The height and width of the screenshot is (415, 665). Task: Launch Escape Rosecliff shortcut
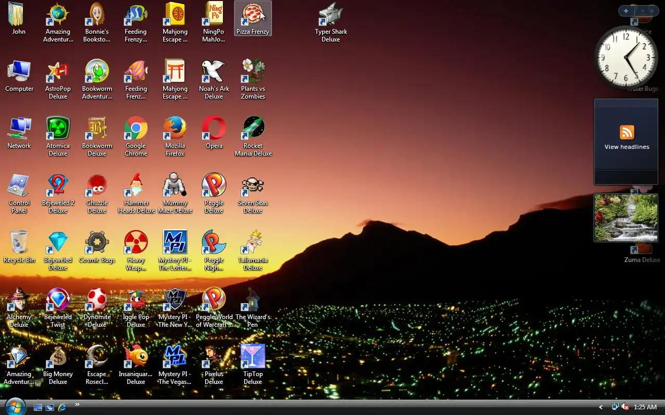pos(97,365)
